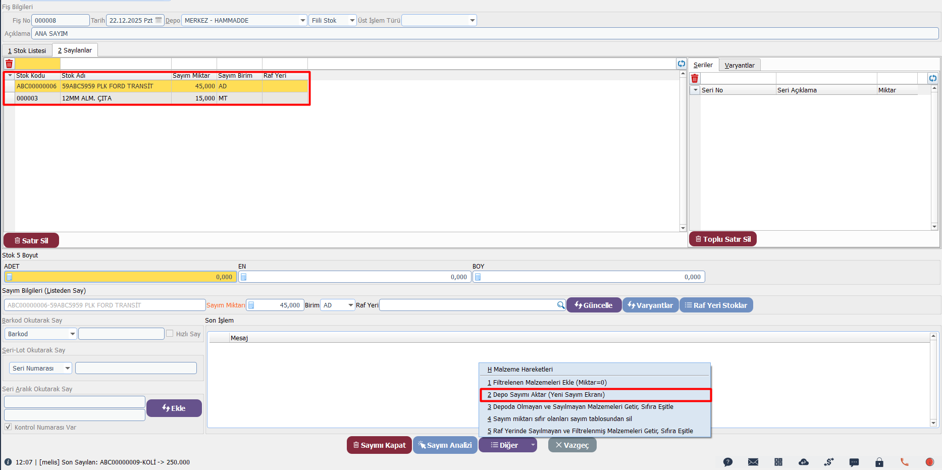The height and width of the screenshot is (470, 942).
Task: Toggle the Hızlı Say checkbox
Action: tap(170, 334)
